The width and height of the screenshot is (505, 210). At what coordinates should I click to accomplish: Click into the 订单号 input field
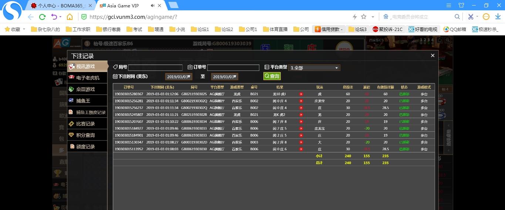click(x=233, y=68)
